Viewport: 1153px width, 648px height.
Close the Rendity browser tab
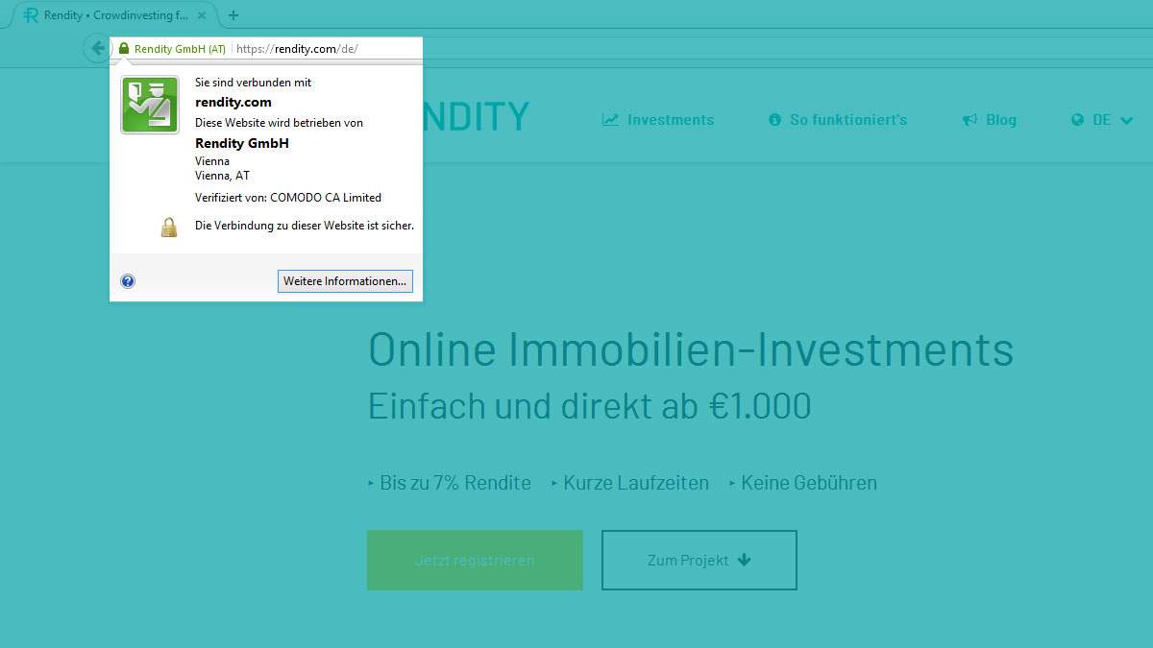(202, 15)
